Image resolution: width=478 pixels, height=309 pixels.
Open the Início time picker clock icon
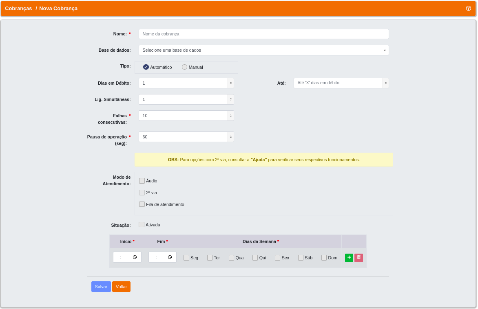pyautogui.click(x=135, y=257)
